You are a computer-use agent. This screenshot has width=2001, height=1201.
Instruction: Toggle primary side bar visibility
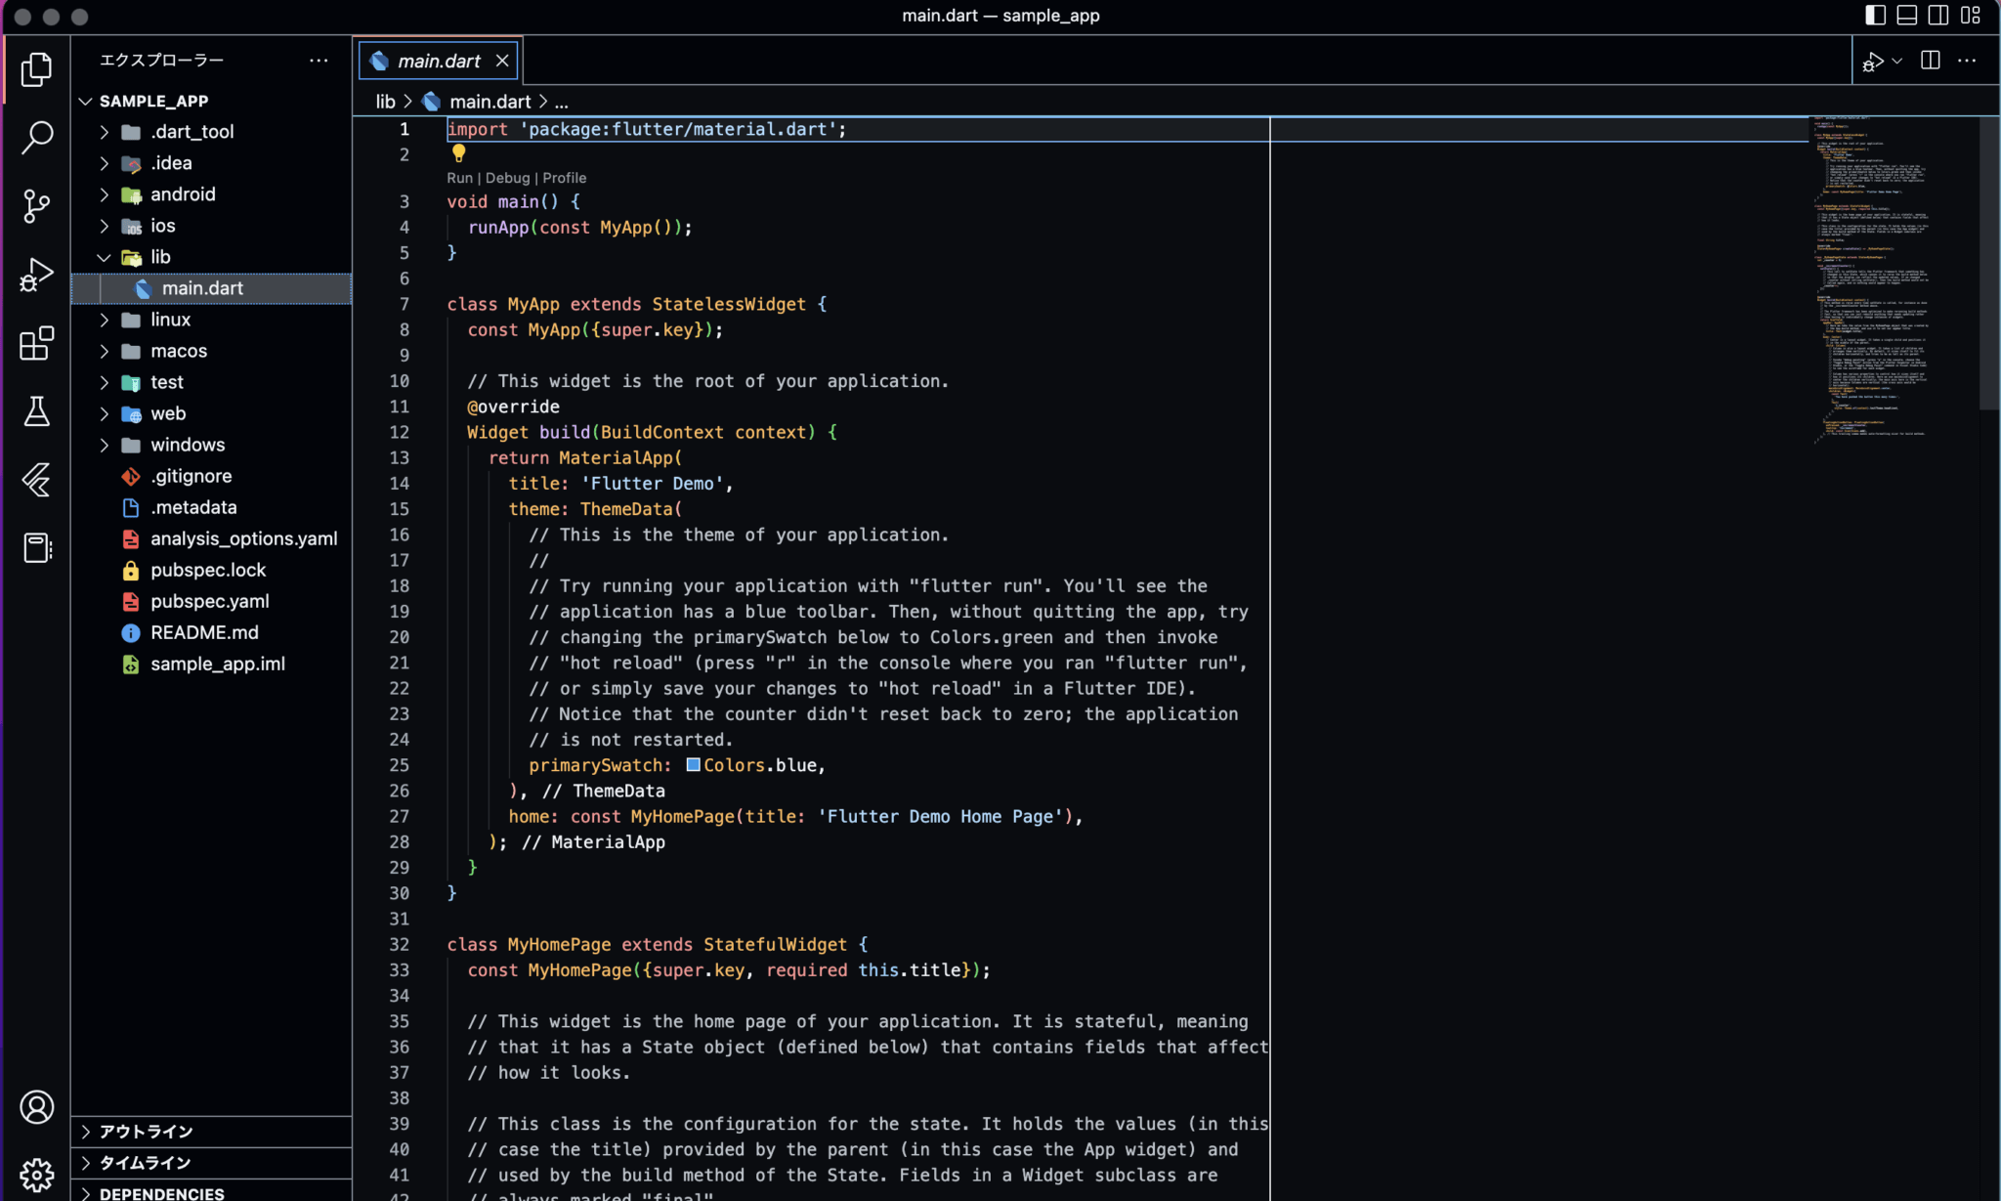click(1875, 15)
